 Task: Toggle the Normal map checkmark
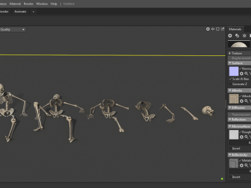coord(241,68)
